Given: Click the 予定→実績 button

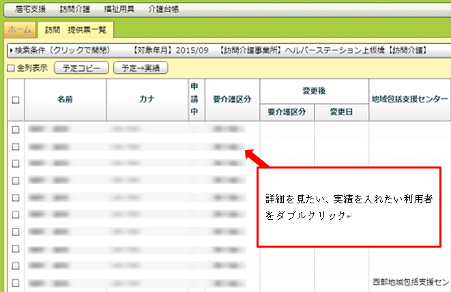Looking at the screenshot, I should [140, 68].
